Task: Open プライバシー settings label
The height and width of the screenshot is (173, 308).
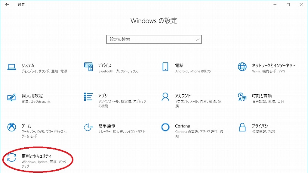Action: pyautogui.click(x=261, y=126)
